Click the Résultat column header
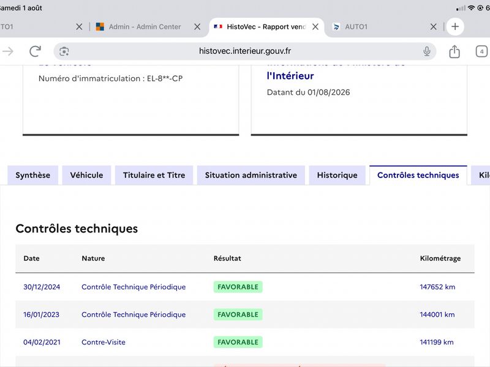This screenshot has width=490, height=367. click(x=227, y=258)
